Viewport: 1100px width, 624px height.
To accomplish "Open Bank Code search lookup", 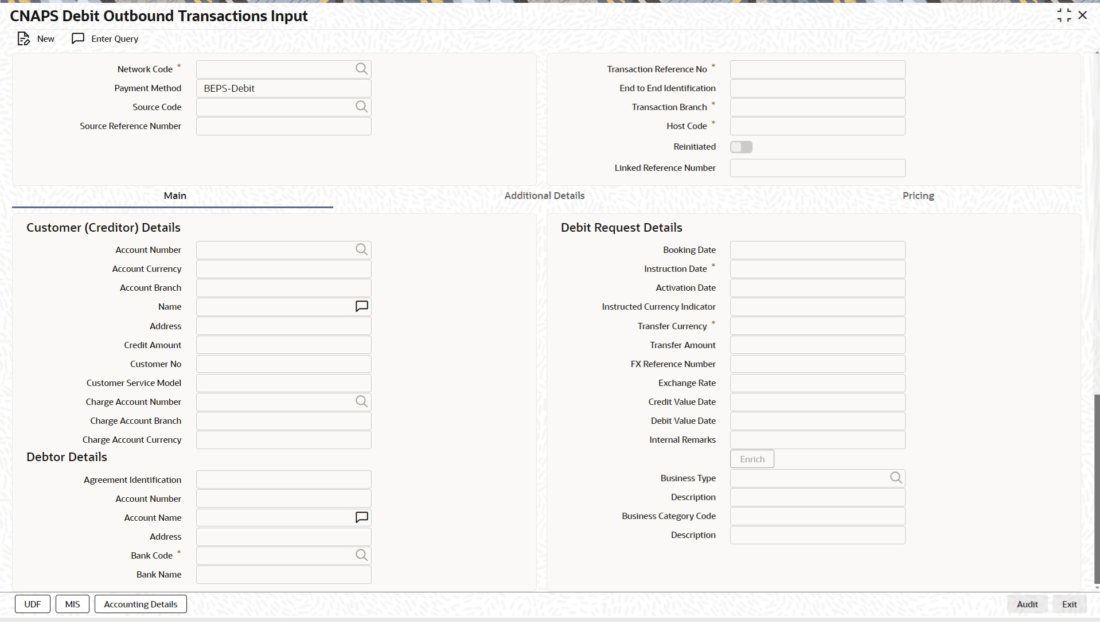I will pyautogui.click(x=361, y=555).
